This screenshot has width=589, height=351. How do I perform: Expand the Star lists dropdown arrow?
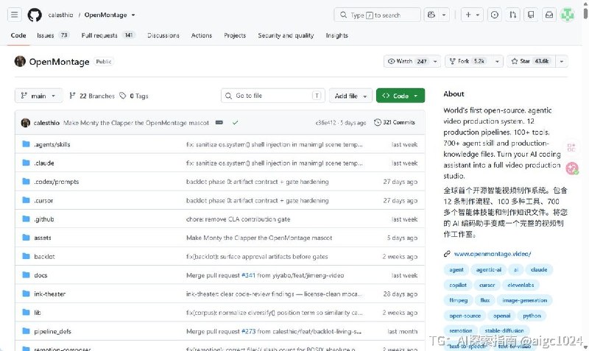(562, 61)
